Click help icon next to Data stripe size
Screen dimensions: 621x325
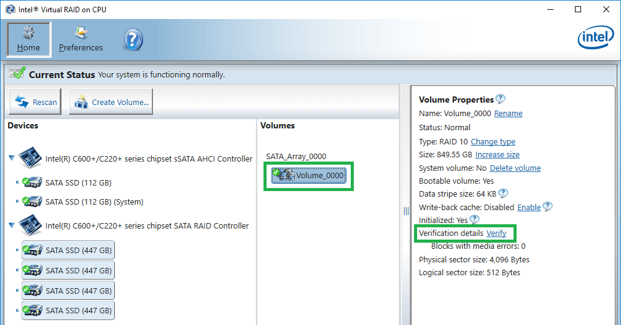tap(503, 194)
